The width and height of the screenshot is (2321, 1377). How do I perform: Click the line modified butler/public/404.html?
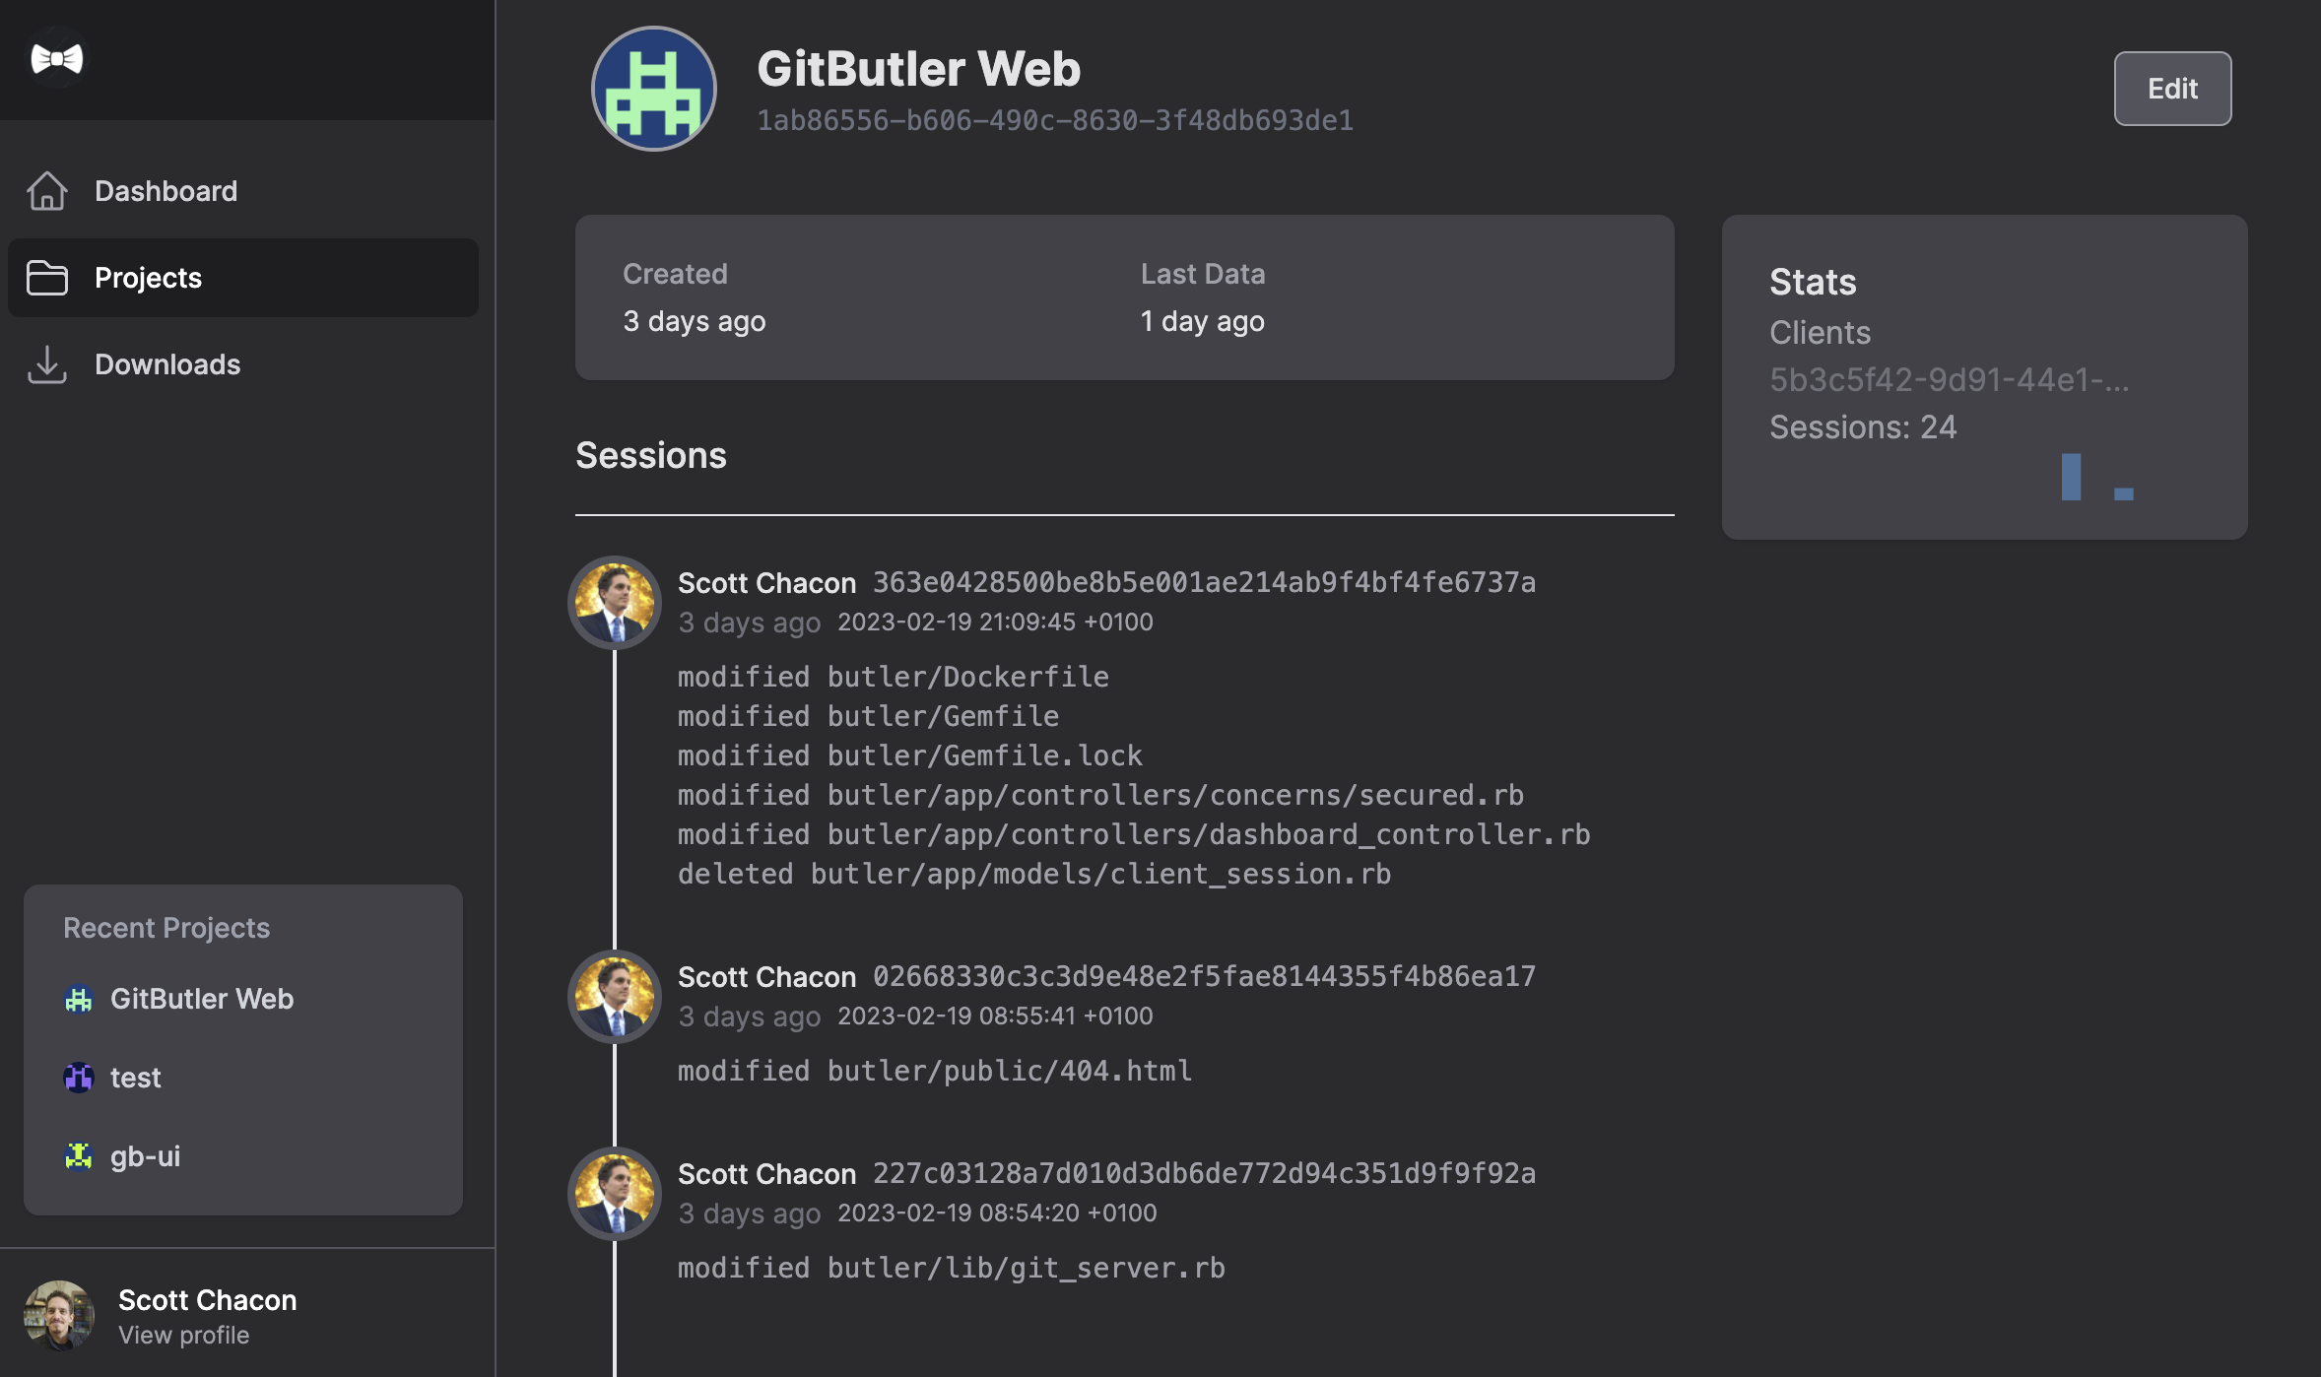935,1071
